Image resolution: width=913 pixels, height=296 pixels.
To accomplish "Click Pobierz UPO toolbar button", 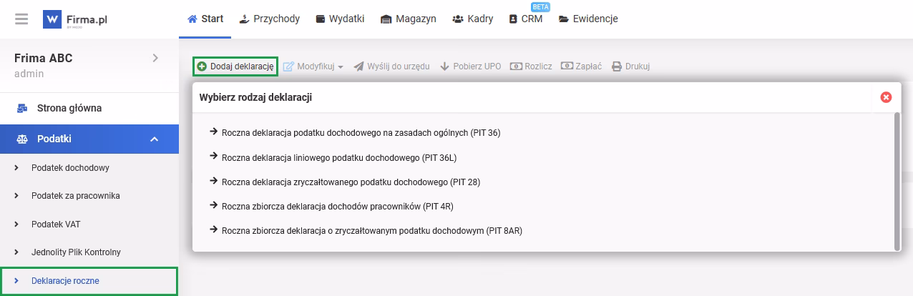I will click(x=470, y=66).
